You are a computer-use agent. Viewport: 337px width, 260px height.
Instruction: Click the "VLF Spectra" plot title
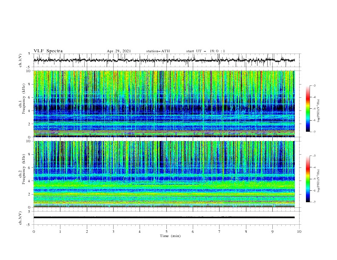click(x=48, y=51)
